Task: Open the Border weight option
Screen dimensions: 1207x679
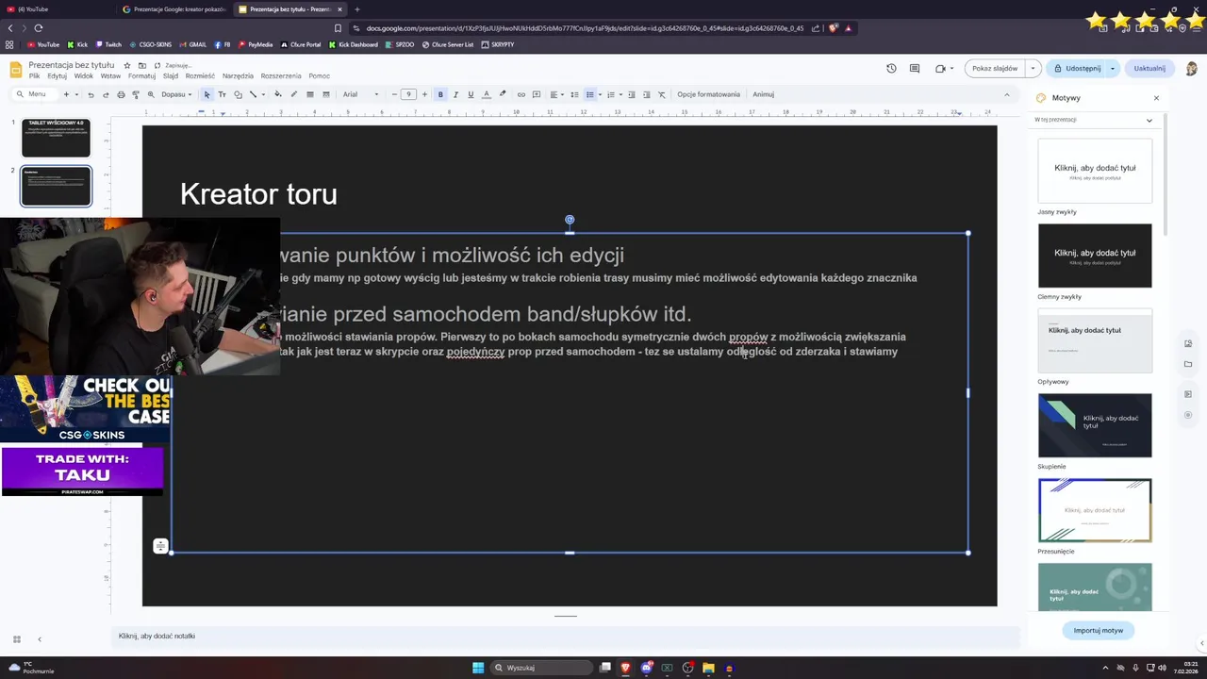Action: [309, 94]
